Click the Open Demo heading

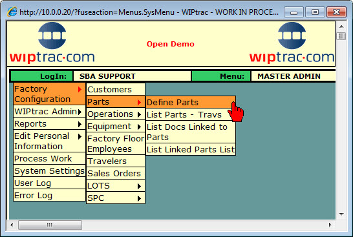coord(171,44)
